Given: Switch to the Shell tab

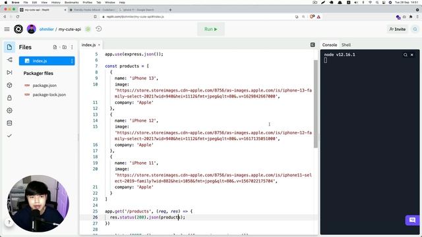Looking at the screenshot, I should coord(346,45).
